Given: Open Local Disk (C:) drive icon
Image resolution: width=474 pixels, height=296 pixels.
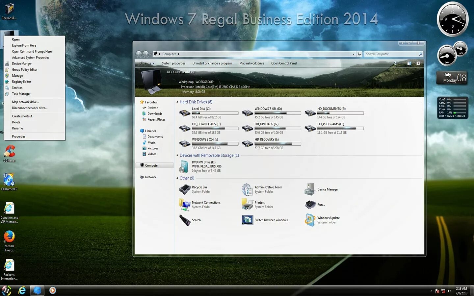Looking at the screenshot, I should [x=185, y=113].
